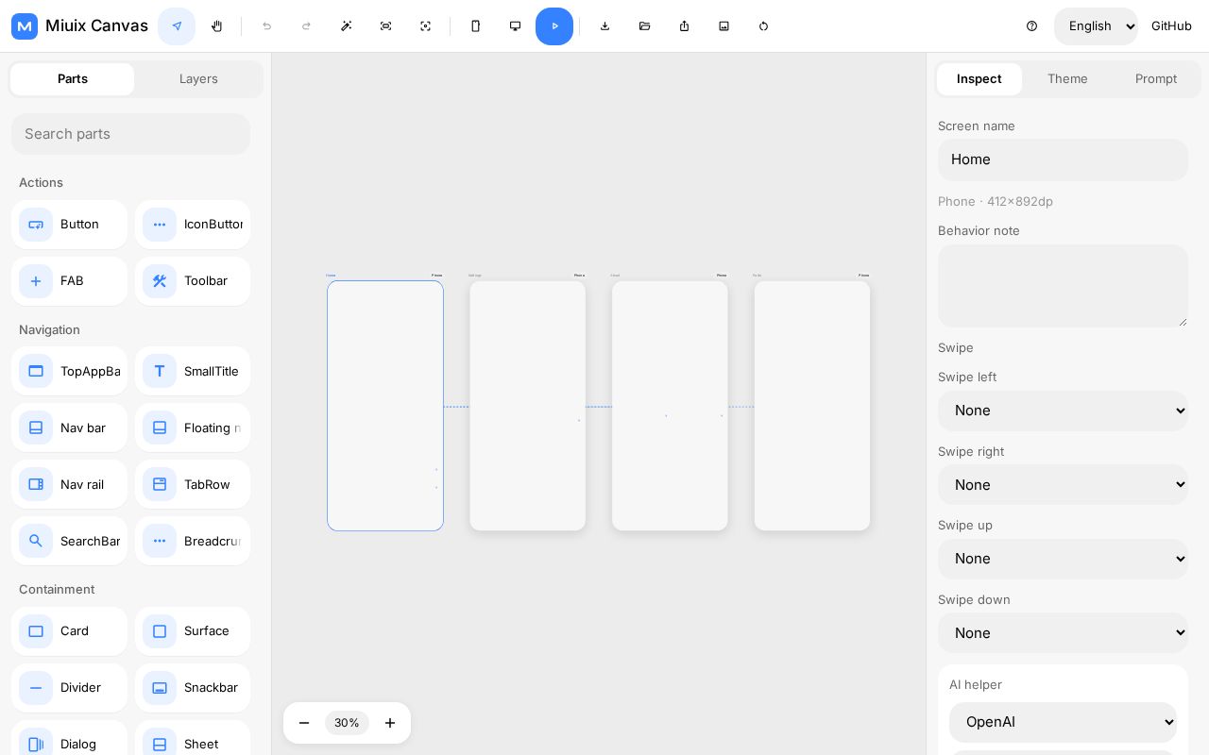Switch to phone device view
1209x755 pixels.
[x=475, y=26]
